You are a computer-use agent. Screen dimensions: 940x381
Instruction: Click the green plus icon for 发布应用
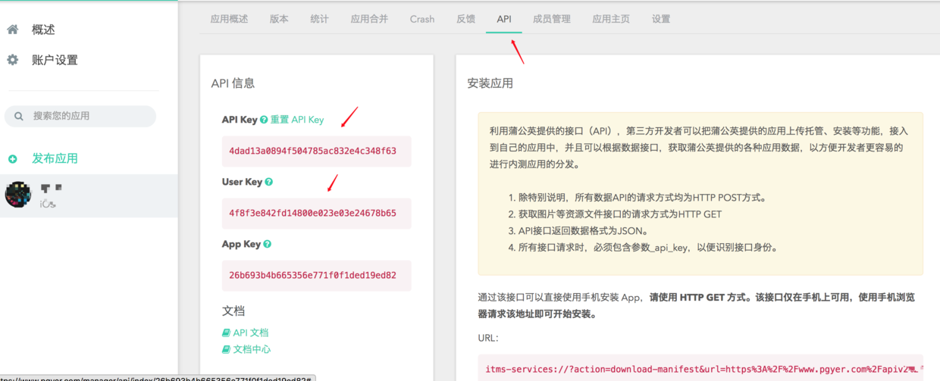(12, 159)
